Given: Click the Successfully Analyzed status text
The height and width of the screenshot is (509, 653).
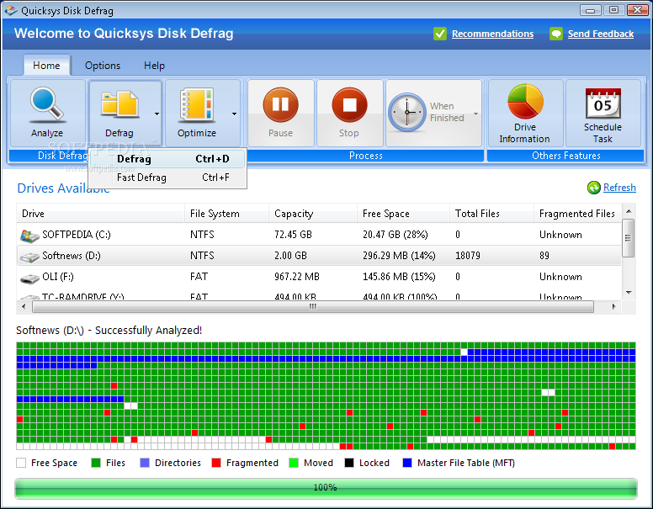Looking at the screenshot, I should click(x=148, y=331).
